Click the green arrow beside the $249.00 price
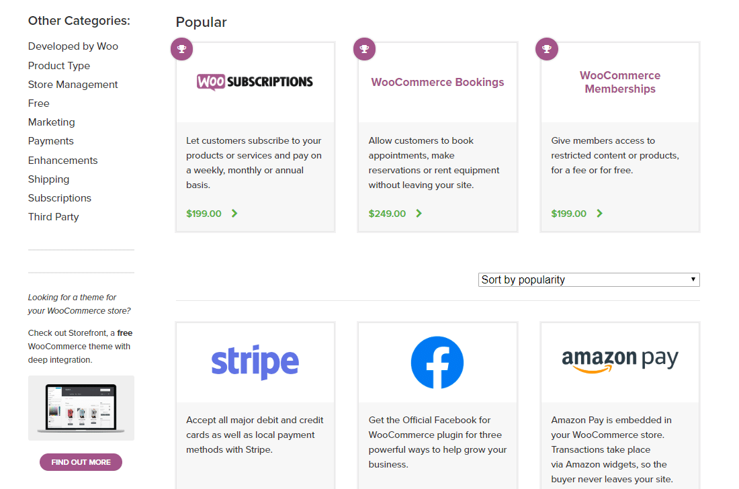 tap(419, 213)
